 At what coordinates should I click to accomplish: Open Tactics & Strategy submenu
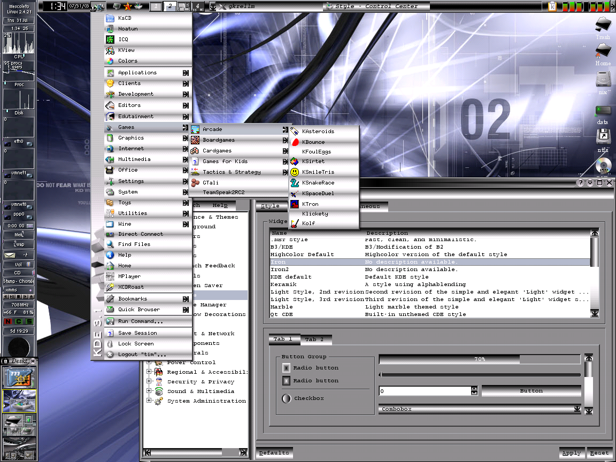(239, 172)
